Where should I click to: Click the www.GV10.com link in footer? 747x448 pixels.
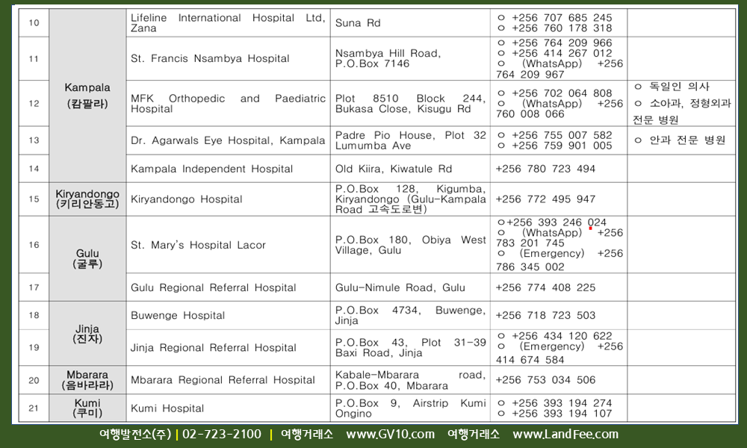(x=390, y=435)
